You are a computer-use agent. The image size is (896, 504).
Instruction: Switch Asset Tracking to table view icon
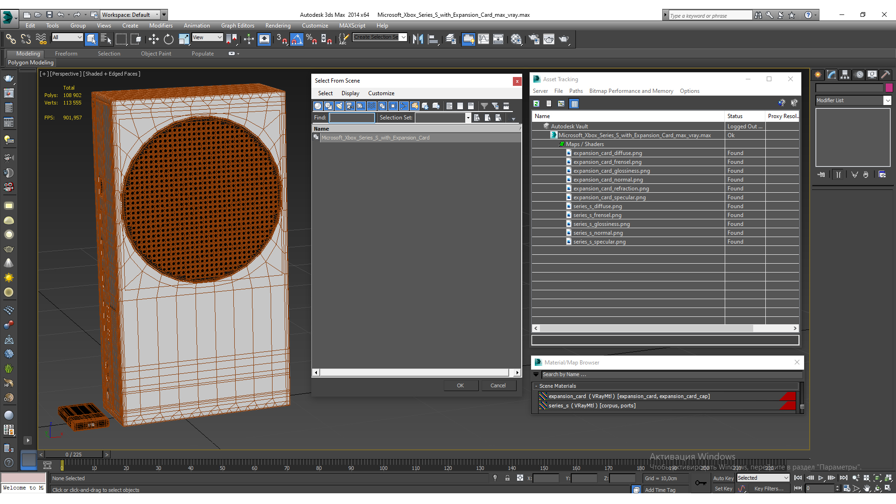[574, 104]
